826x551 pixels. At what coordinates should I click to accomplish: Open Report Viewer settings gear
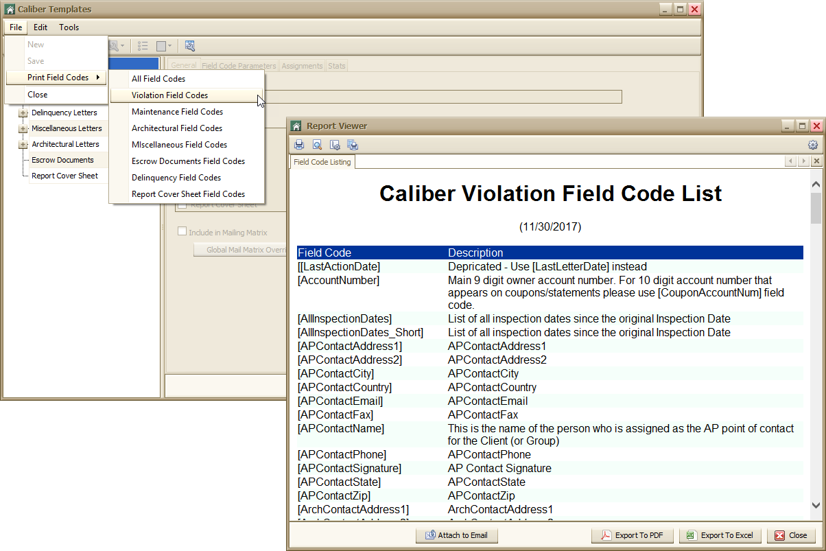pos(813,145)
